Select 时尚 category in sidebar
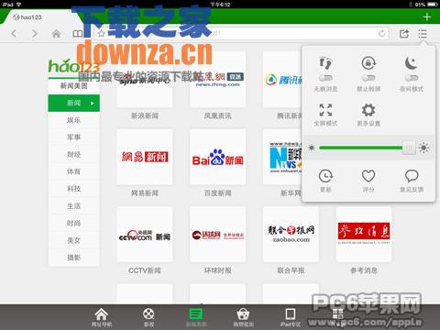 click(x=73, y=224)
